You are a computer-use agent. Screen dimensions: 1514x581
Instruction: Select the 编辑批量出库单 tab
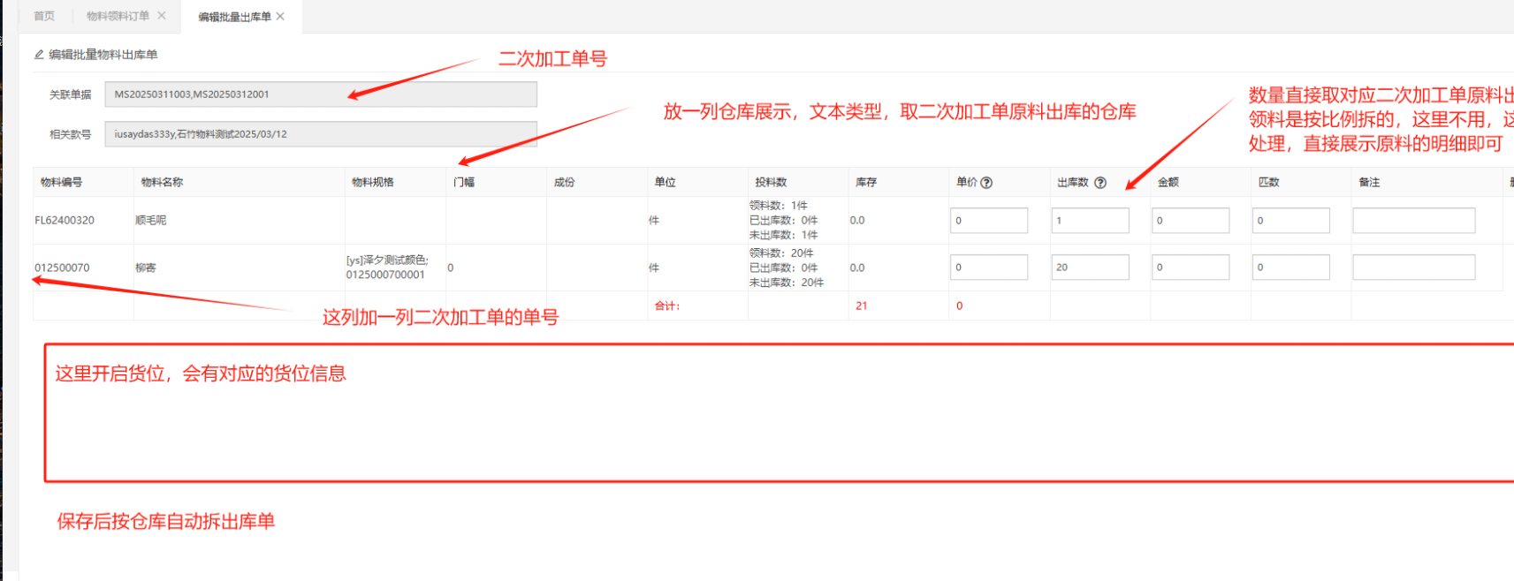(234, 17)
